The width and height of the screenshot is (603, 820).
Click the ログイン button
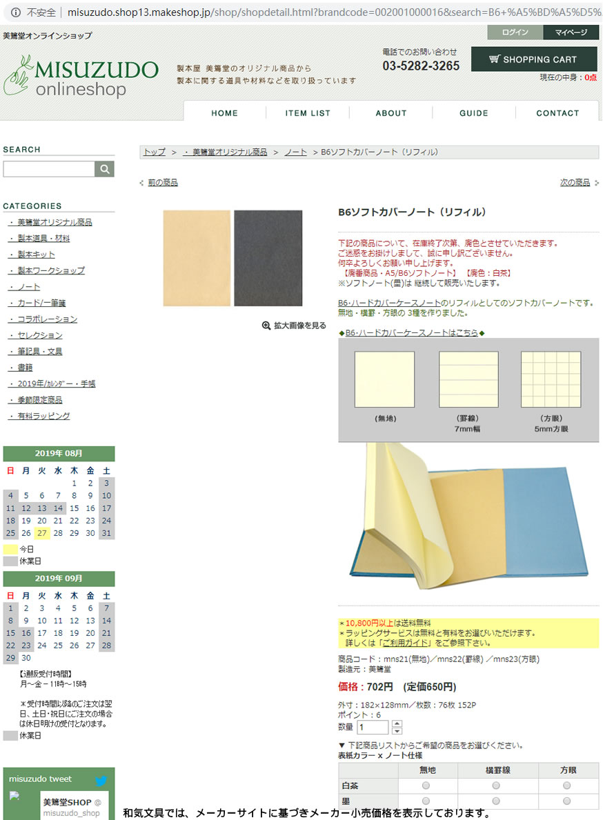515,32
